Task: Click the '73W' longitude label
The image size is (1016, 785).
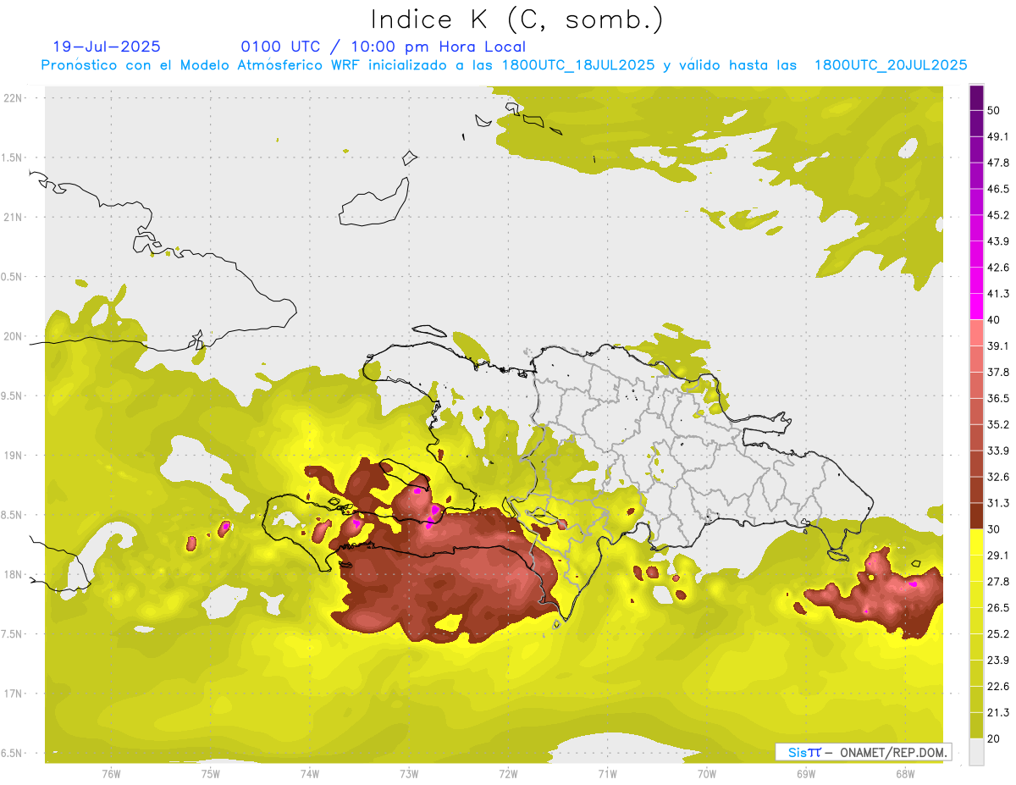Action: pos(409,773)
